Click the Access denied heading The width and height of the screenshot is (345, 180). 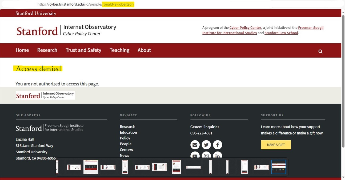[x=38, y=69]
